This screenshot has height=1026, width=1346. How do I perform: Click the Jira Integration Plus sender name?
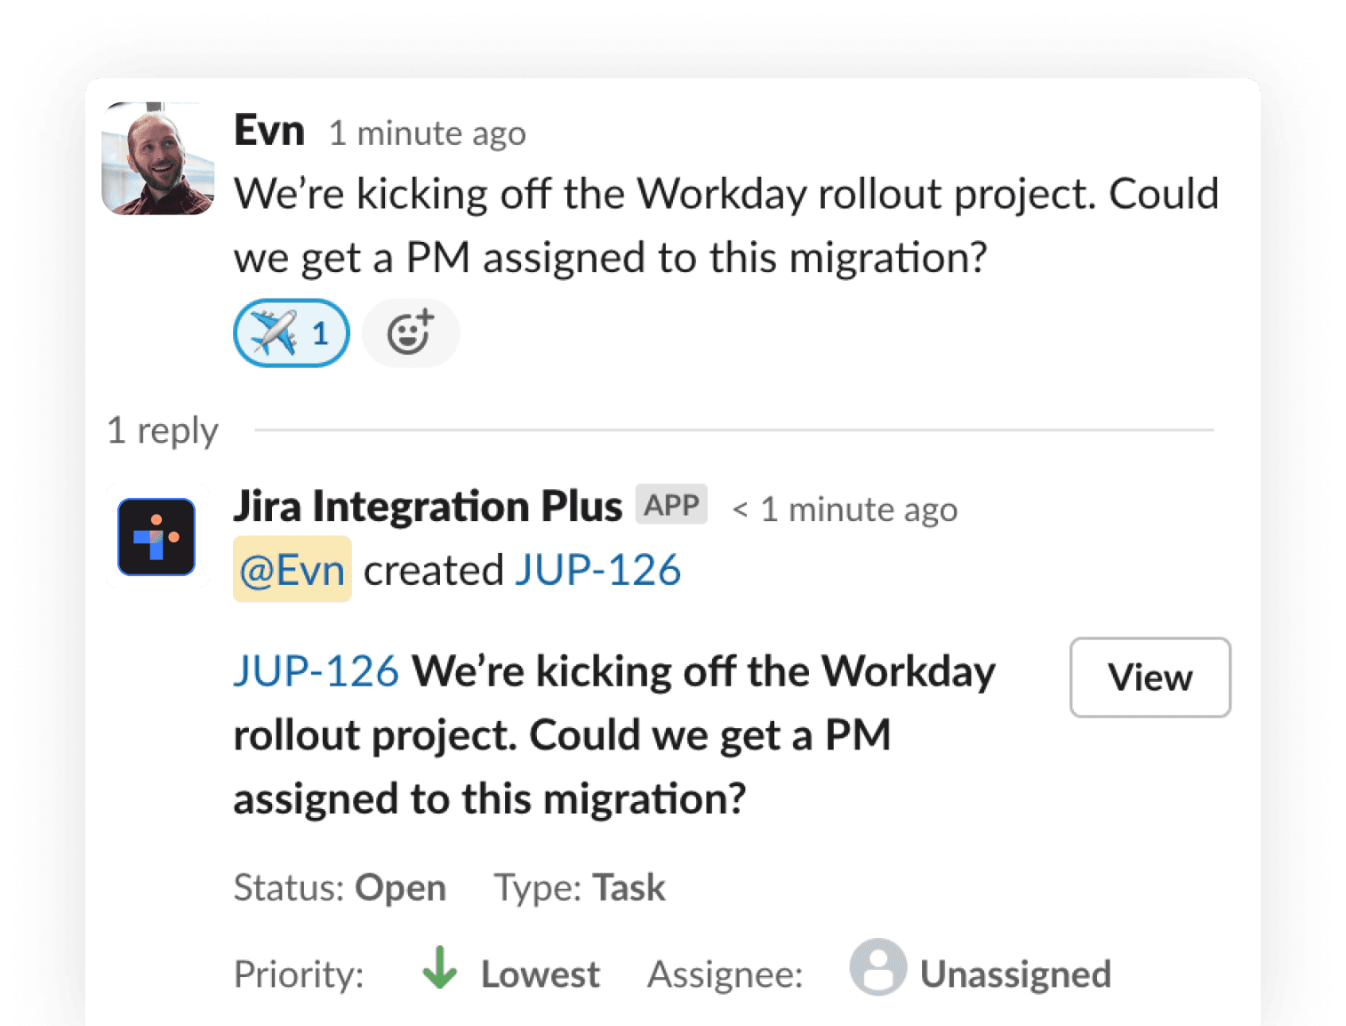(428, 507)
